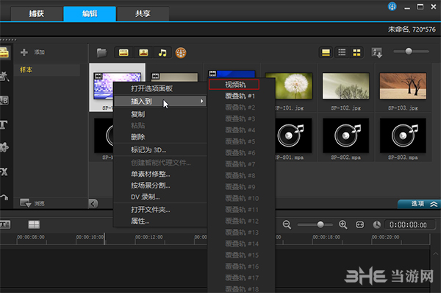Switch to the 捕获 tab

37,14
